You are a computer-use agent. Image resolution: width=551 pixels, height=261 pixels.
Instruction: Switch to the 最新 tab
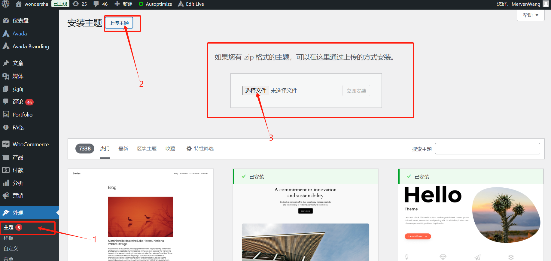tap(123, 148)
